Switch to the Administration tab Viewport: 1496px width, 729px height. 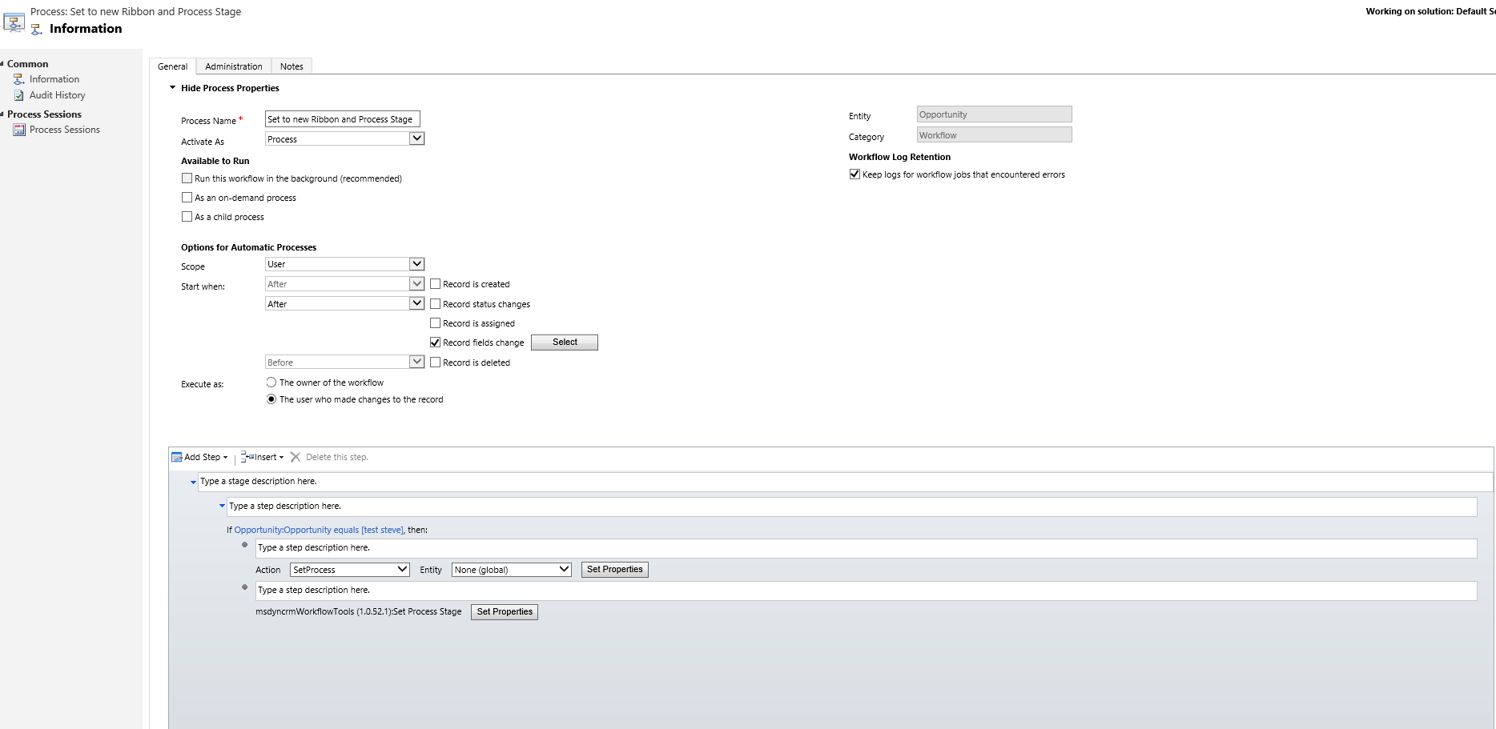(x=233, y=66)
